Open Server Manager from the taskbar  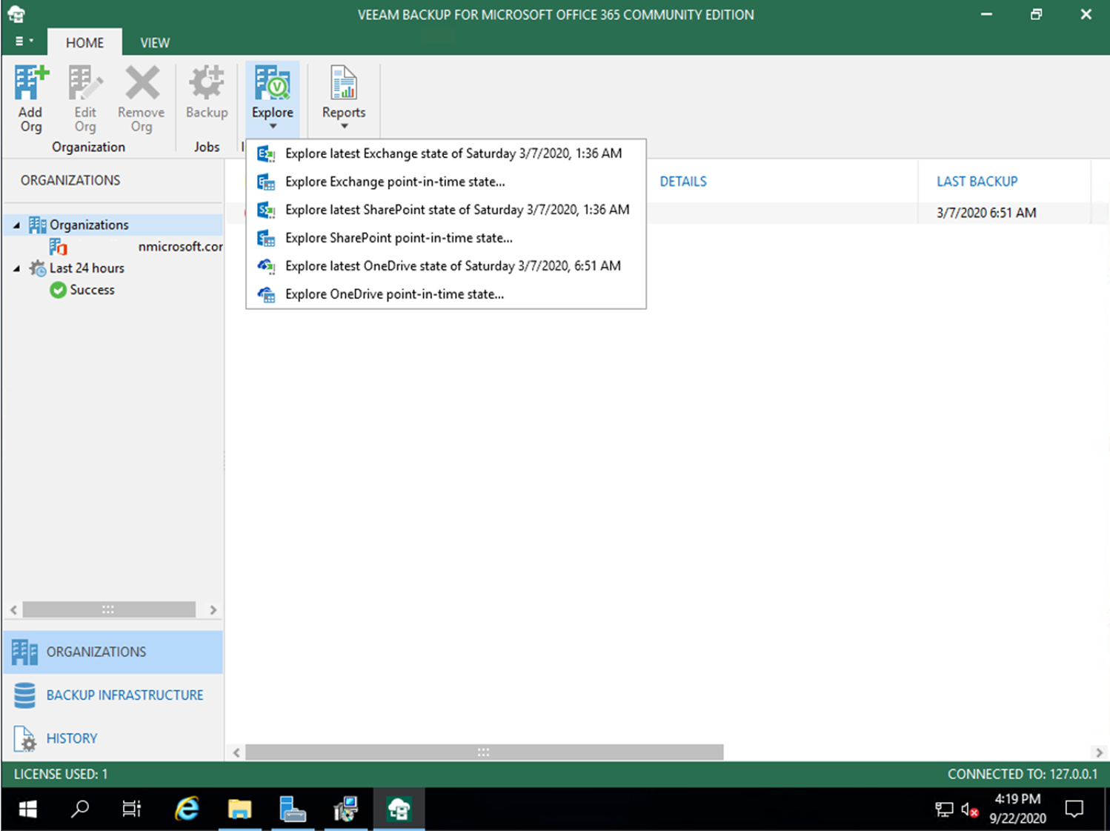click(x=293, y=809)
